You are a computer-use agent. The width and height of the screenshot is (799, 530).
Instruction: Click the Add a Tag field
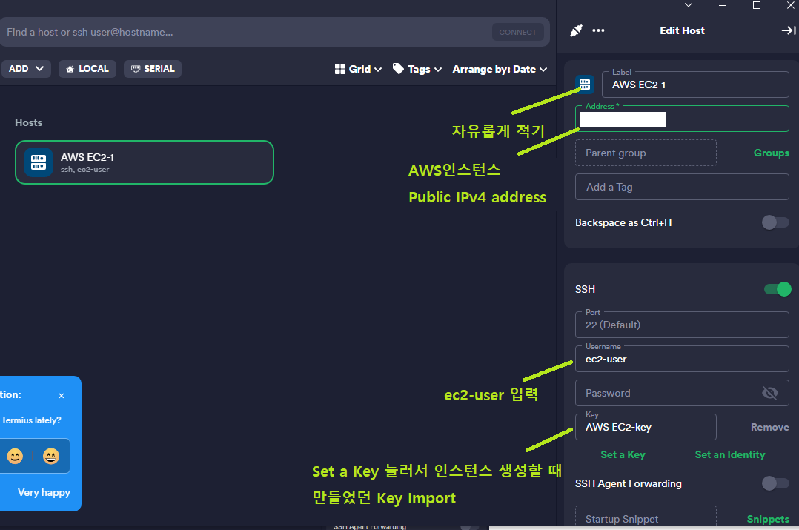[682, 187]
